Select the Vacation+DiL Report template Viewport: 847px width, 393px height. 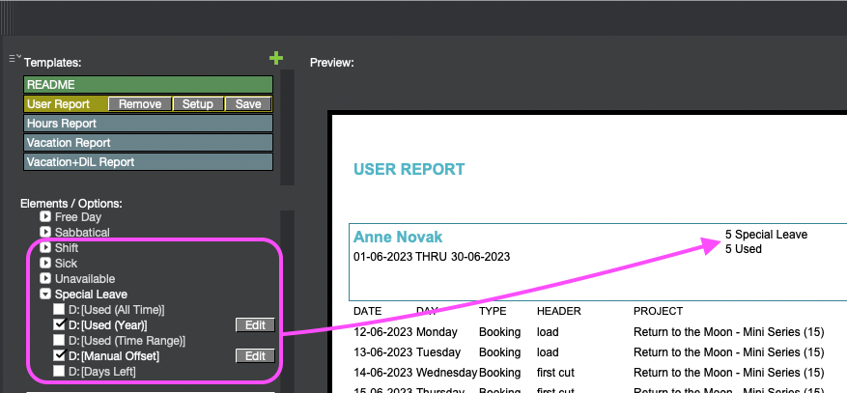point(148,162)
